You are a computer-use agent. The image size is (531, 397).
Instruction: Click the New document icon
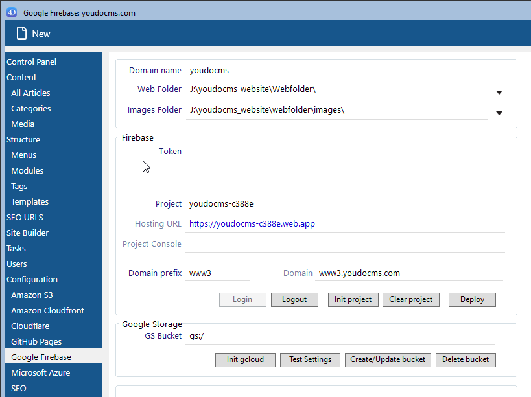(x=22, y=34)
